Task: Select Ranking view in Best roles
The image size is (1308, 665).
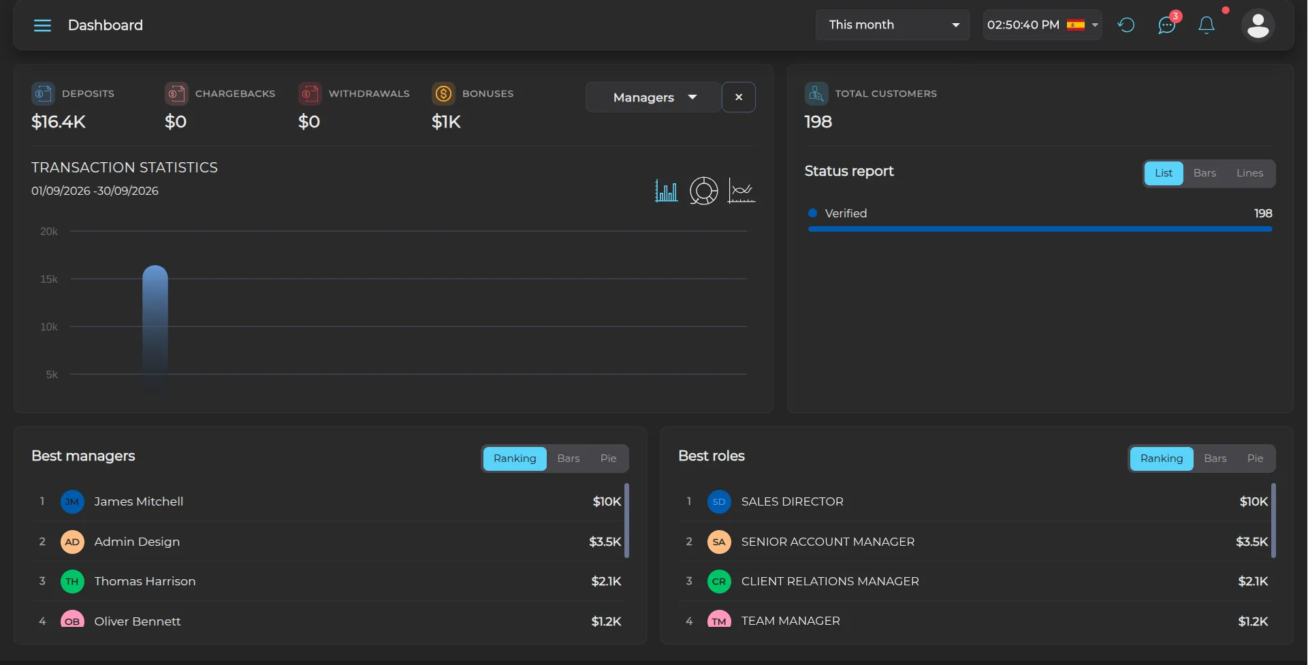Action: [x=1162, y=459]
